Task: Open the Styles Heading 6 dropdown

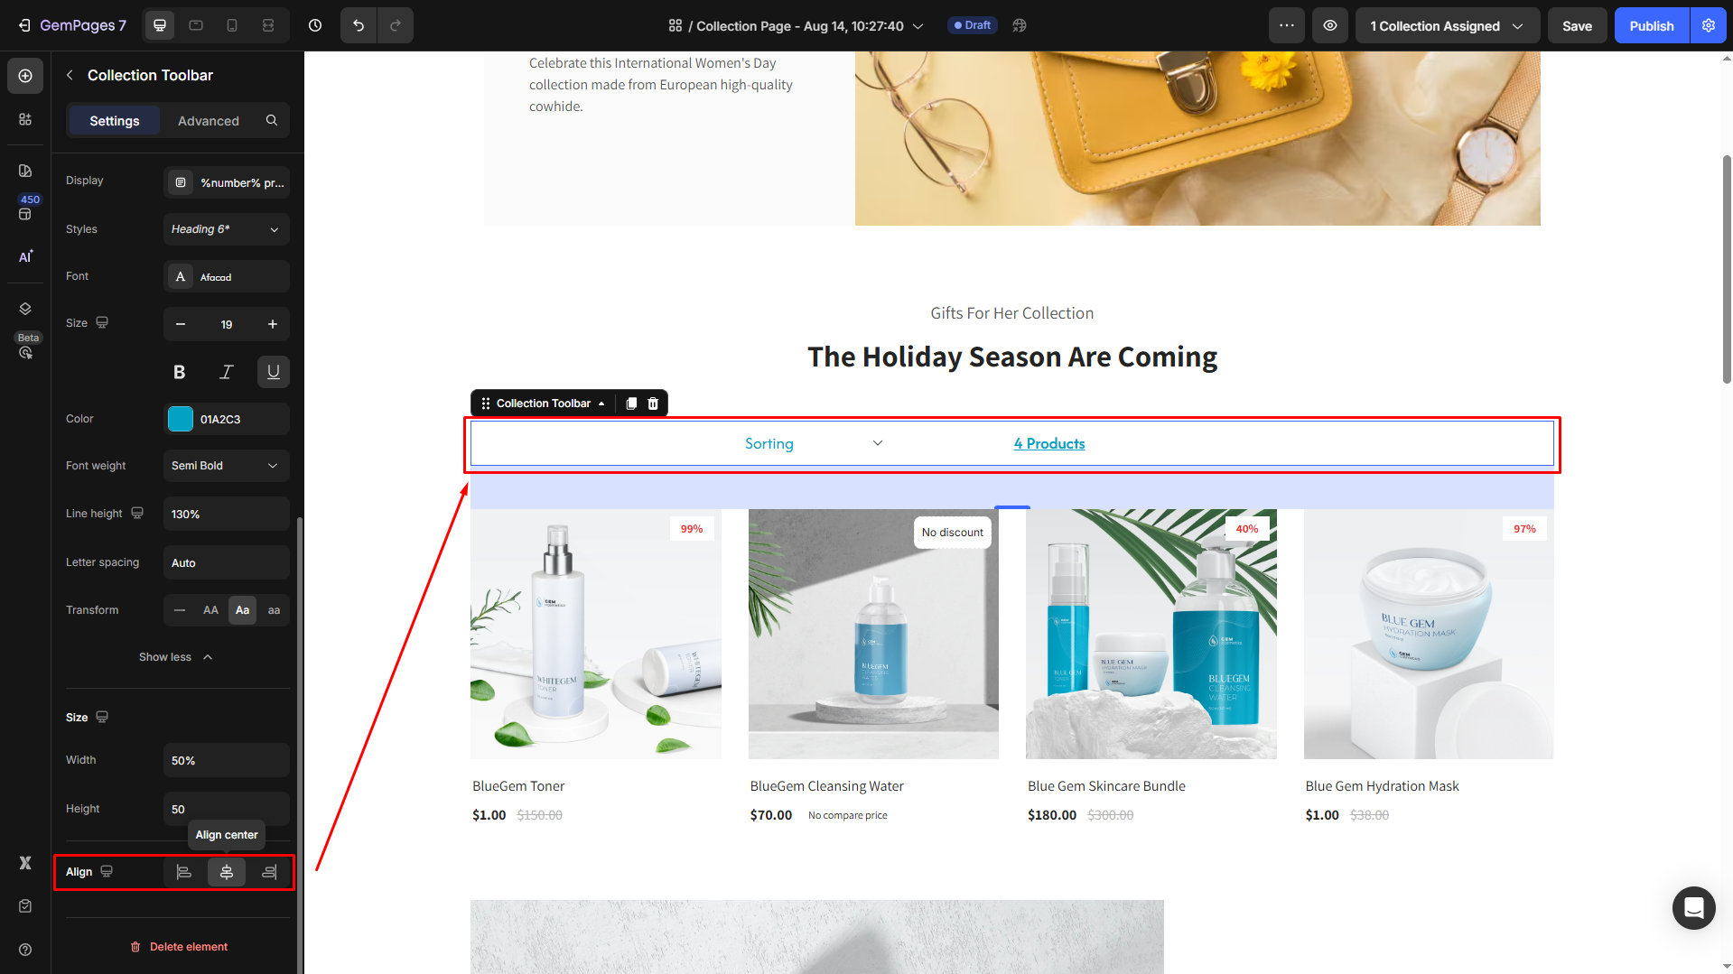Action: [227, 229]
